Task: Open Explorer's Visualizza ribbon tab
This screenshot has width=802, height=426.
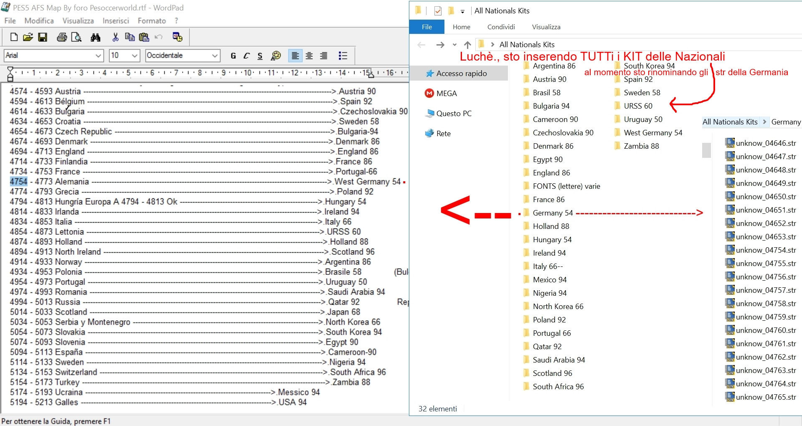Action: (x=546, y=27)
